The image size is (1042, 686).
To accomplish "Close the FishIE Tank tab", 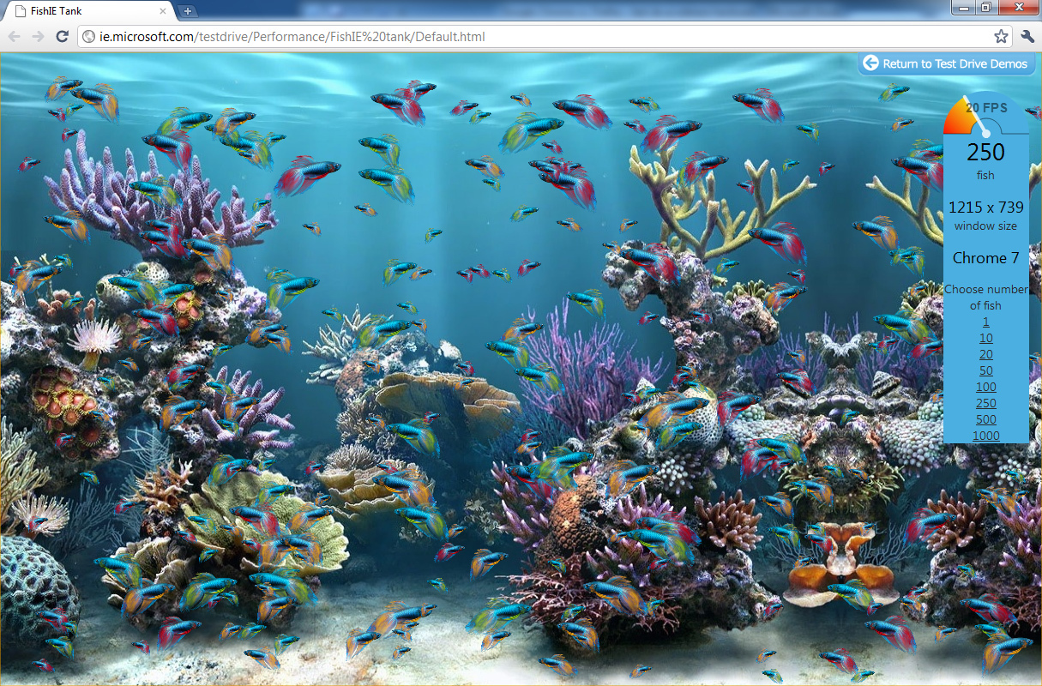I will click(x=164, y=11).
